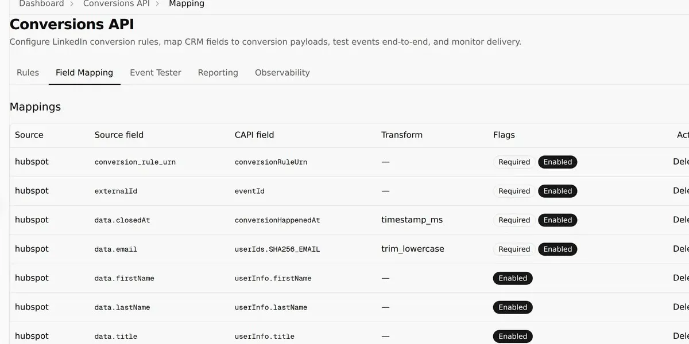Select the data.closedAt source field cell
Screen dimensions: 689x344
(122, 220)
